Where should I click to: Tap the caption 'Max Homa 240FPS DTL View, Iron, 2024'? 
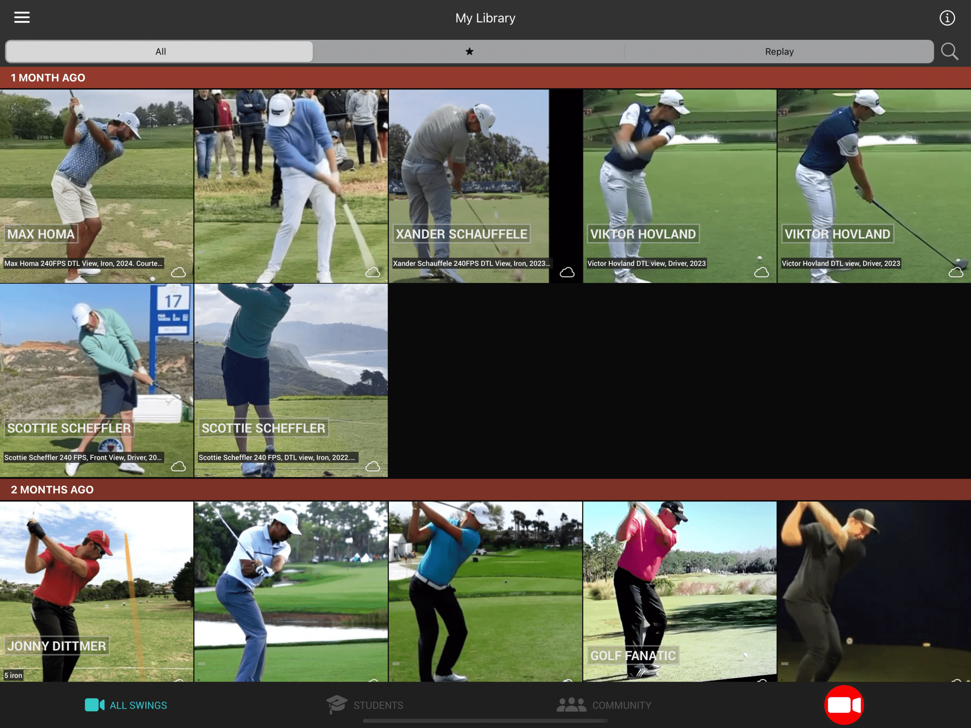[x=83, y=263]
